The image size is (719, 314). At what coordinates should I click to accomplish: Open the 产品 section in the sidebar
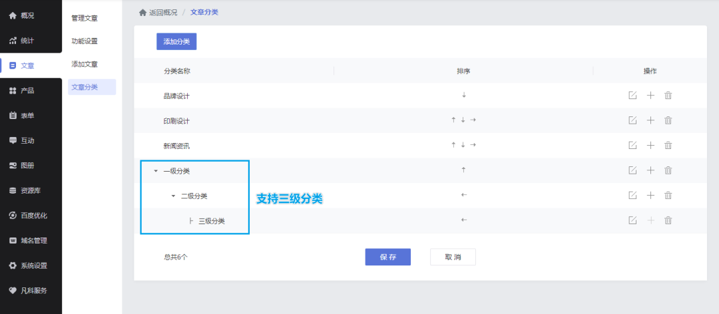click(27, 90)
